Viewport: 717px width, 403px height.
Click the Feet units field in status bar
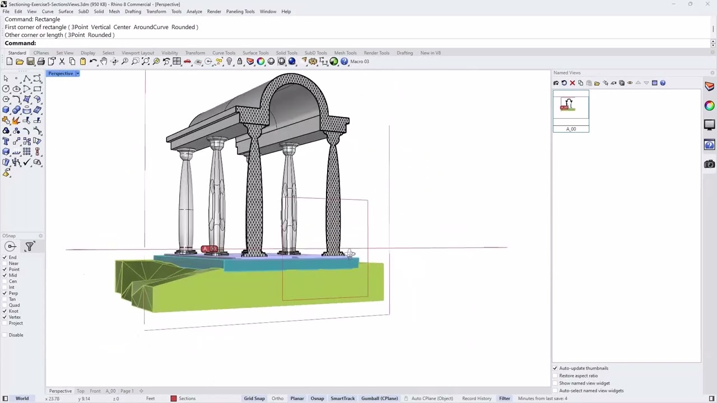click(x=150, y=399)
